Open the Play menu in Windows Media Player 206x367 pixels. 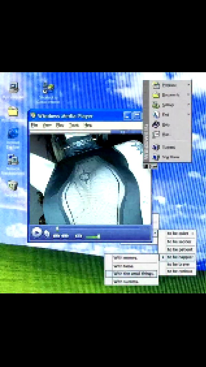click(x=60, y=126)
